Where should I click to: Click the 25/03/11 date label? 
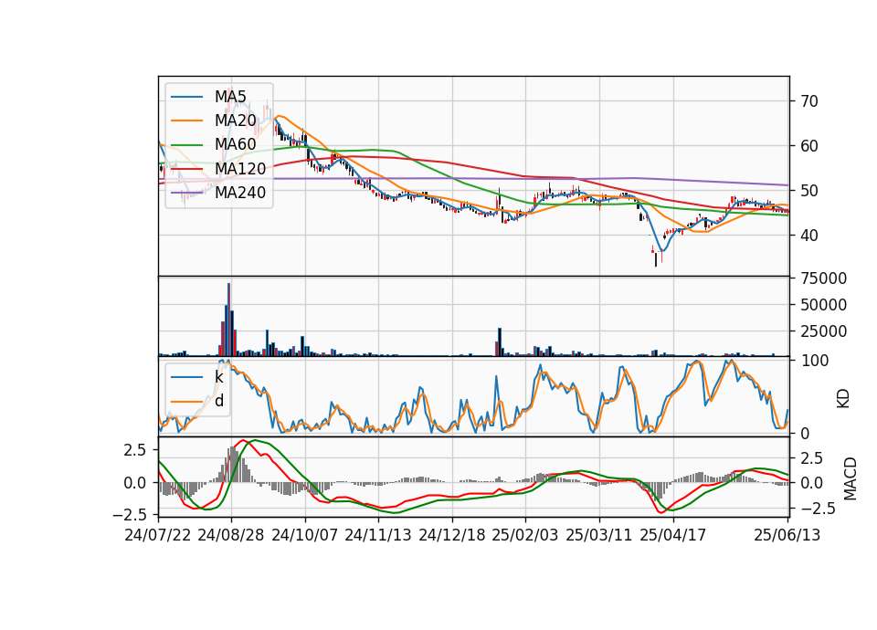599,535
